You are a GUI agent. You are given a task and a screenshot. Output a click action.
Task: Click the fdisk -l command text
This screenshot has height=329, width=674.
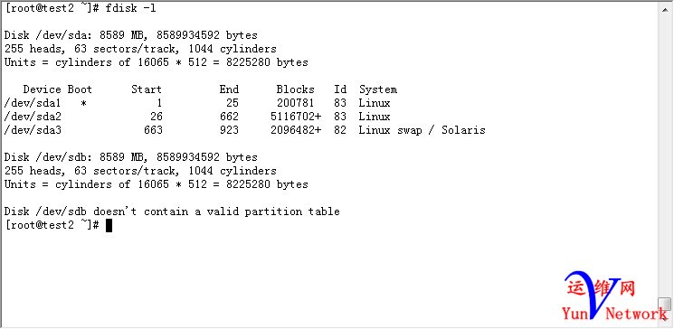[130, 8]
